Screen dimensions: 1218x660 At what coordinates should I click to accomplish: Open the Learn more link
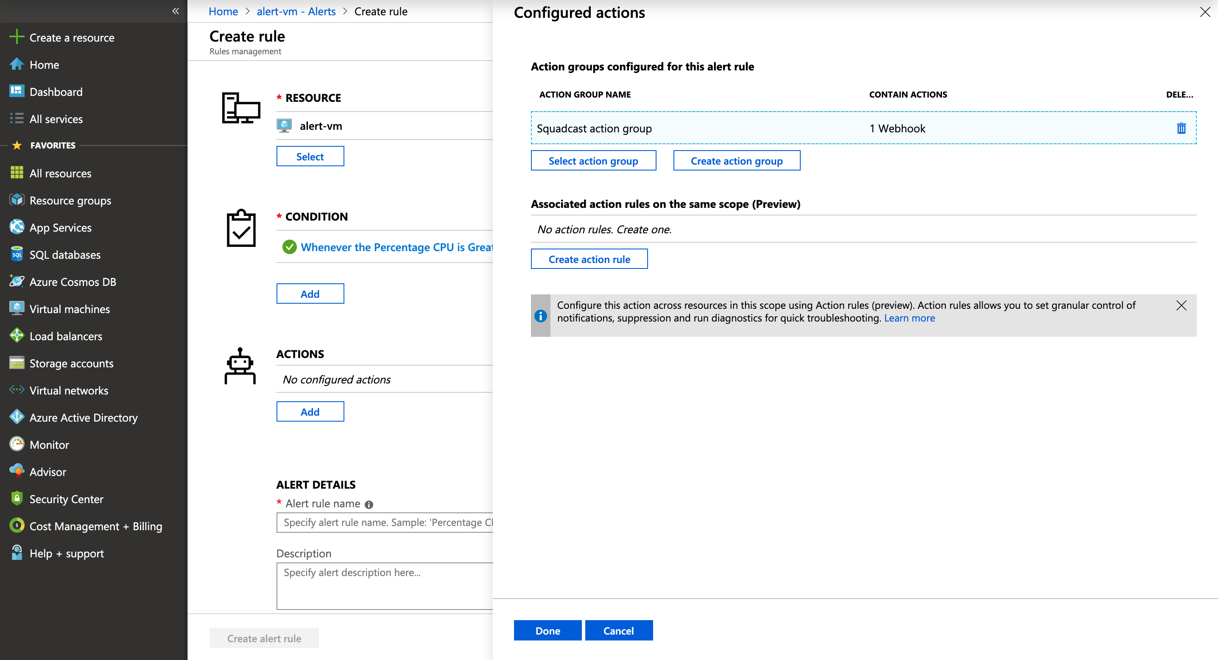click(x=909, y=318)
